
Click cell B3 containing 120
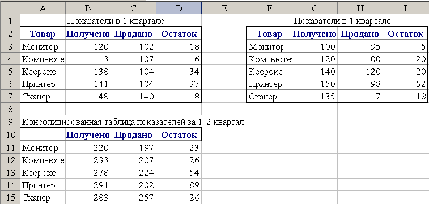(x=88, y=47)
